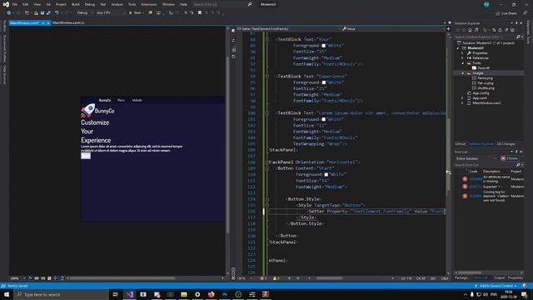
Task: Click the taskbar search box
Action: click(61, 294)
